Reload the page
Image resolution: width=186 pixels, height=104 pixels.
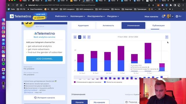17,5
